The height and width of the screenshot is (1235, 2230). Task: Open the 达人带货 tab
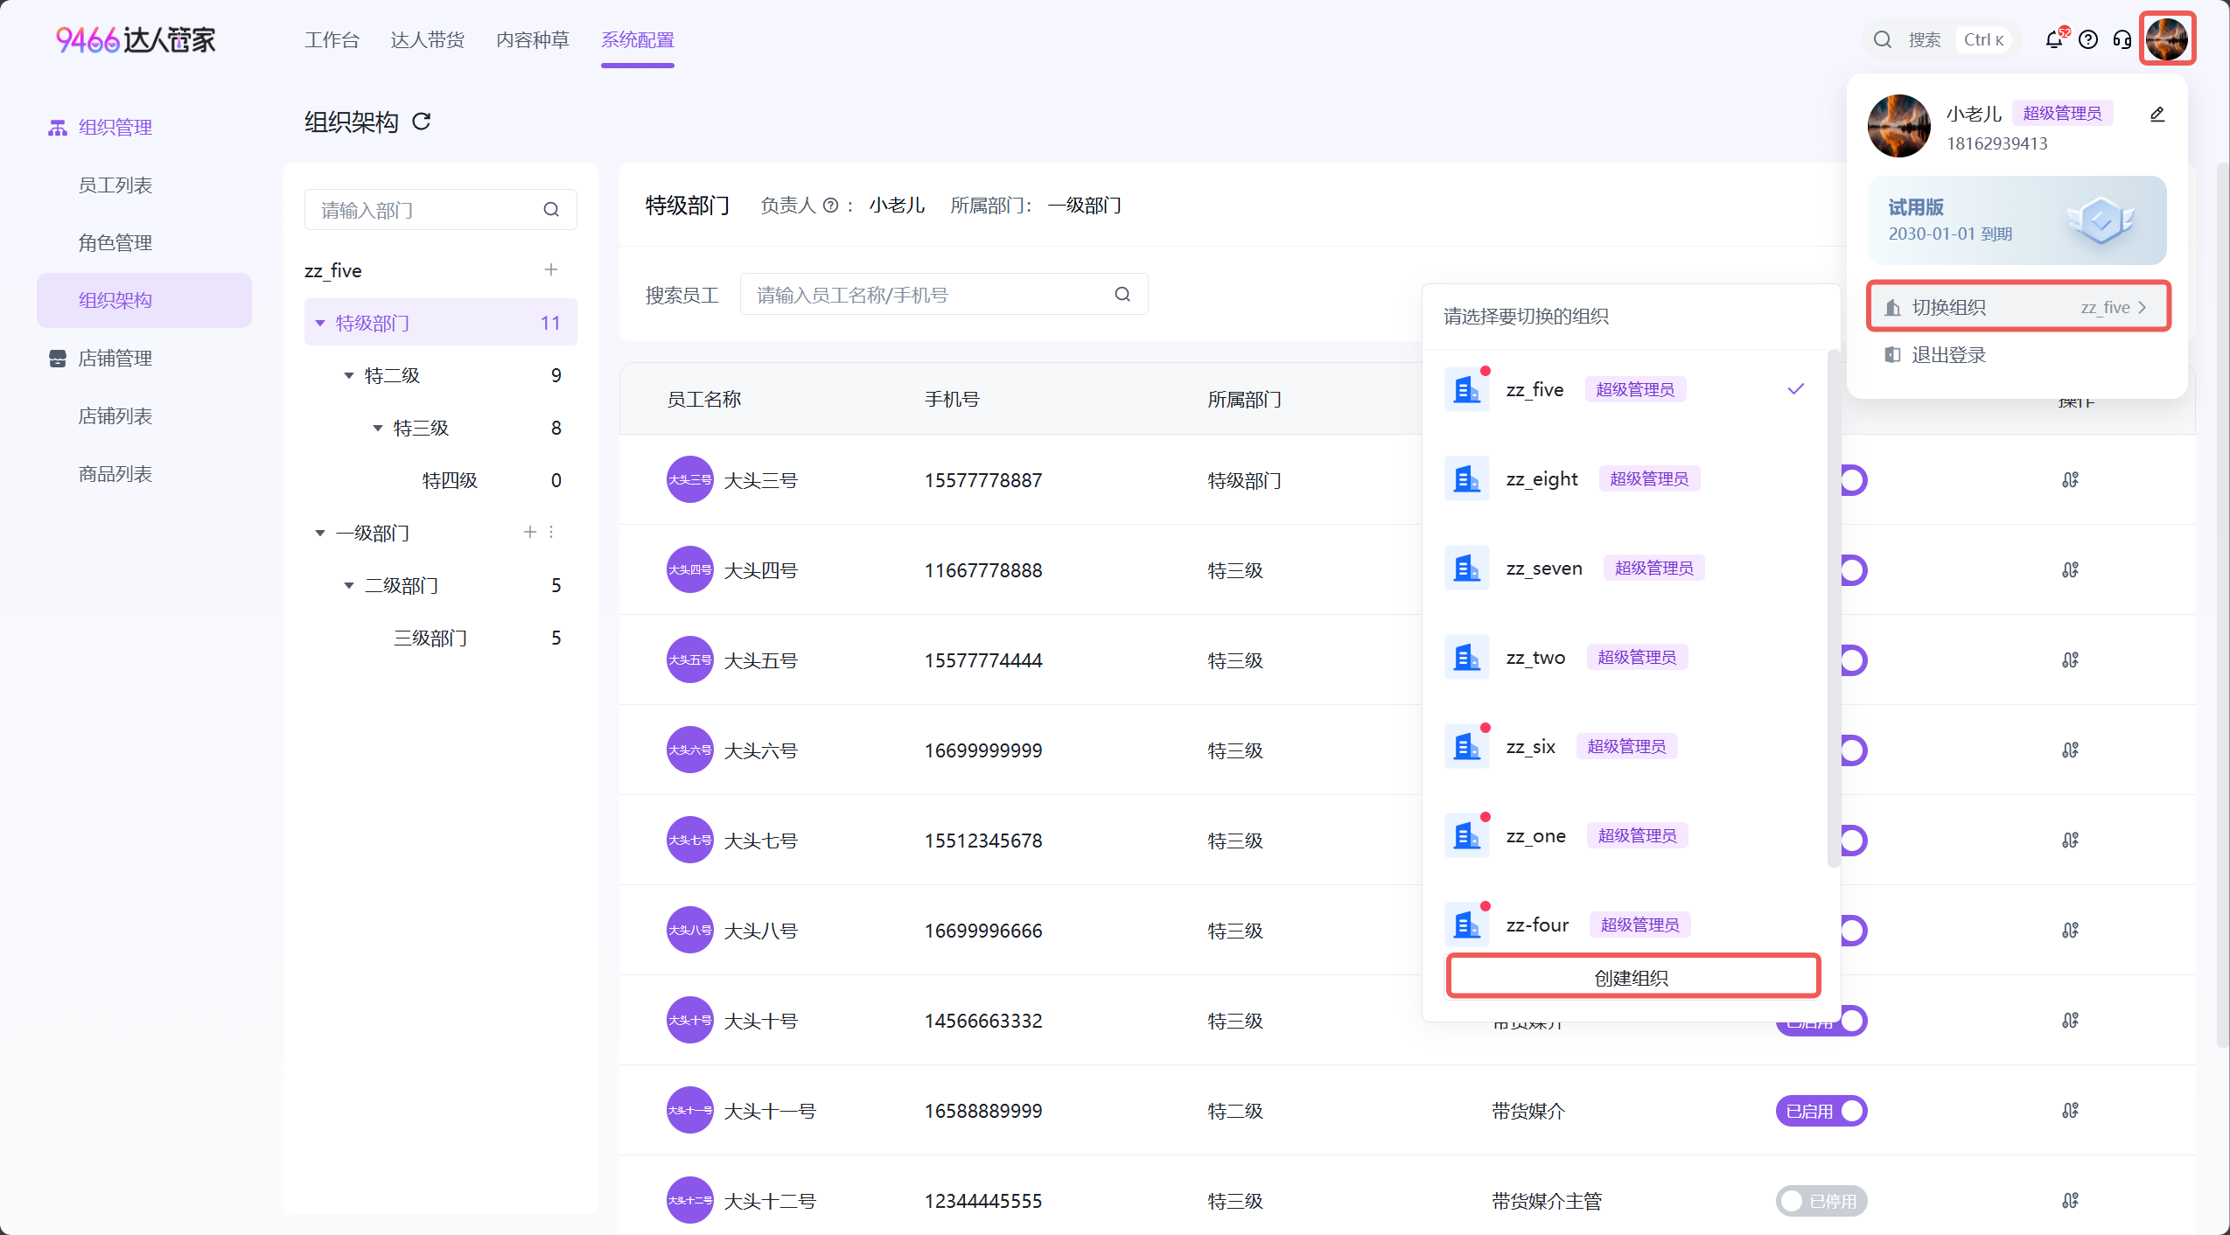pos(427,40)
